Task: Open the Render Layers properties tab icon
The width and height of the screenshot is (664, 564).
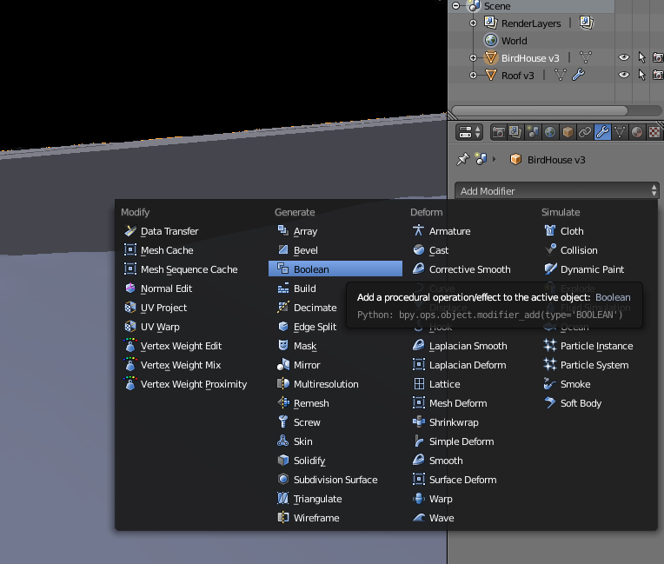Action: pyautogui.click(x=515, y=132)
